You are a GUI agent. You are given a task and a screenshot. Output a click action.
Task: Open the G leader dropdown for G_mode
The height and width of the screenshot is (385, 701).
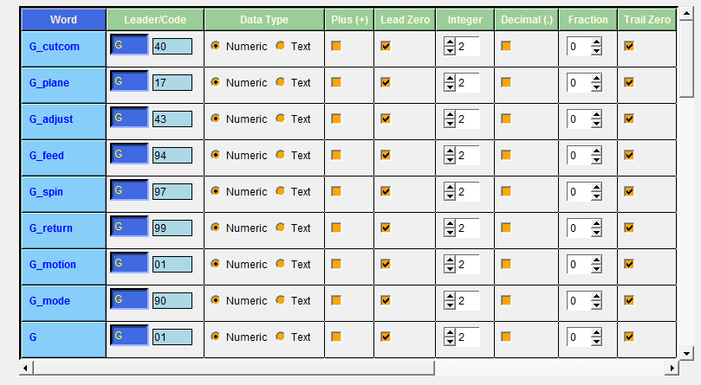129,299
